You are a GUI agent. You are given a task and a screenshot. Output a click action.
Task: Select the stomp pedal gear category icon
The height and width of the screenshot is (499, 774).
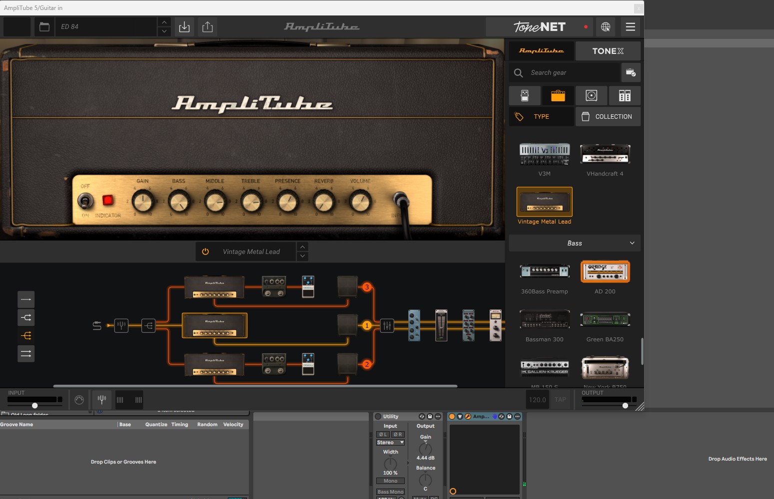point(525,96)
